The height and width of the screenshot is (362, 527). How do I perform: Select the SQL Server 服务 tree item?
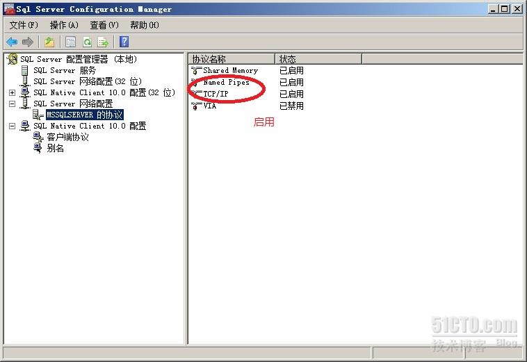[x=65, y=70]
